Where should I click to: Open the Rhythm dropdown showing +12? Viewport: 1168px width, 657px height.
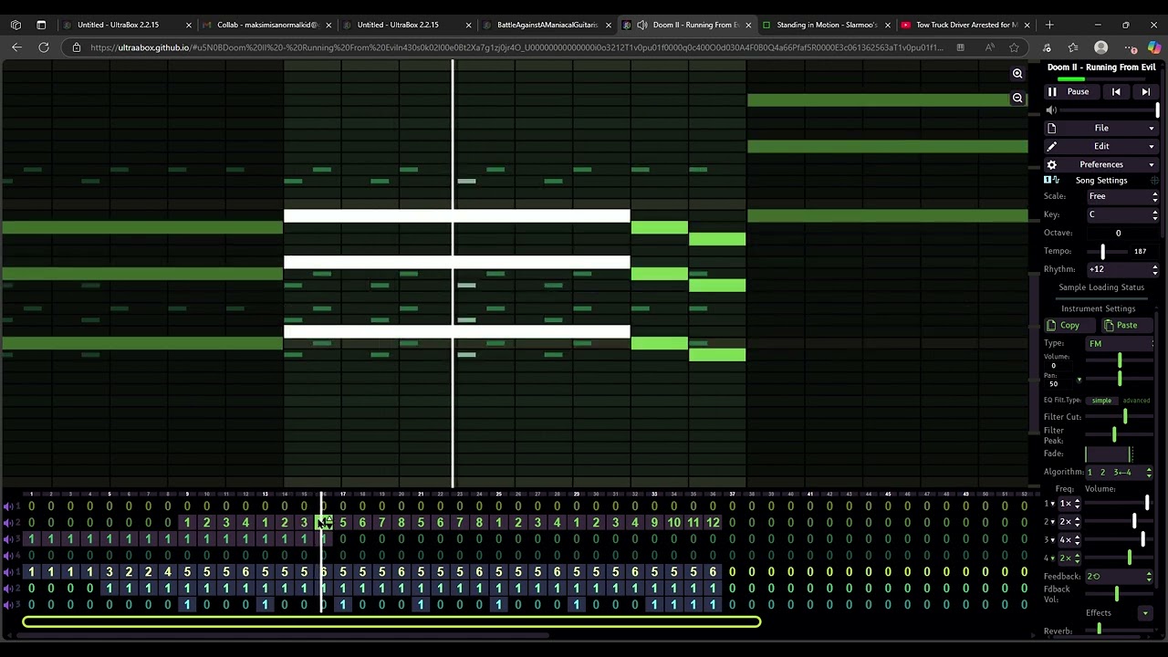coord(1122,269)
